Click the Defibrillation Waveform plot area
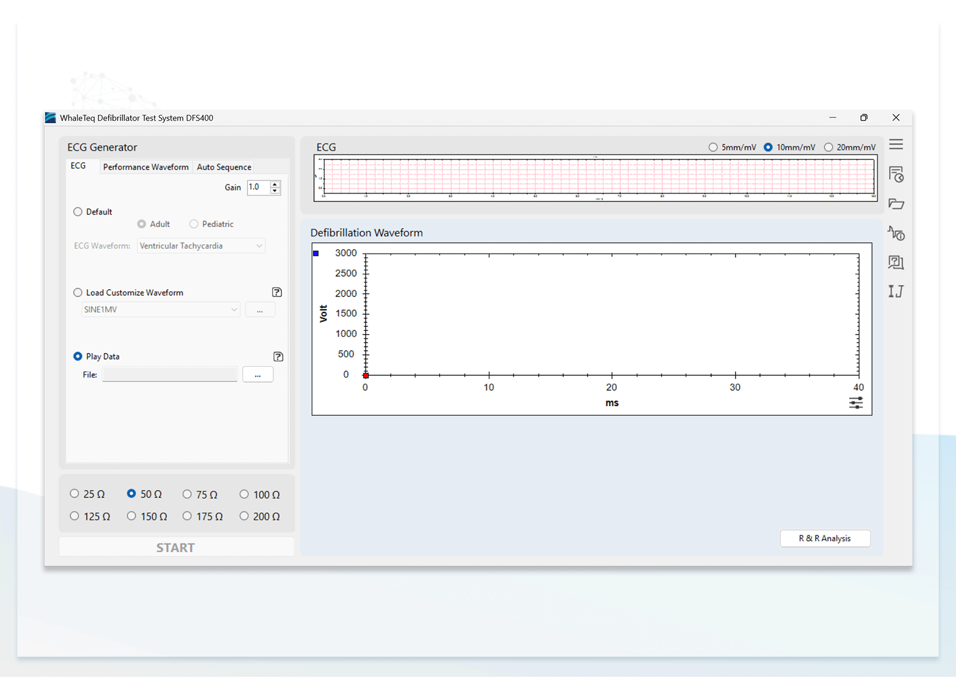956x677 pixels. (612, 314)
